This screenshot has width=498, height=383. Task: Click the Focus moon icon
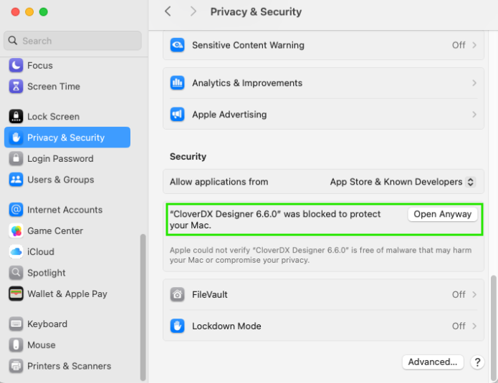(16, 65)
